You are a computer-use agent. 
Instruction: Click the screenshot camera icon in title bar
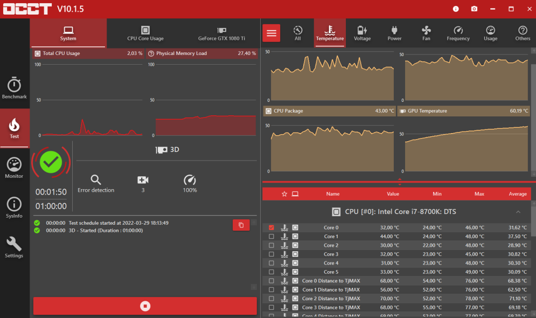point(474,9)
